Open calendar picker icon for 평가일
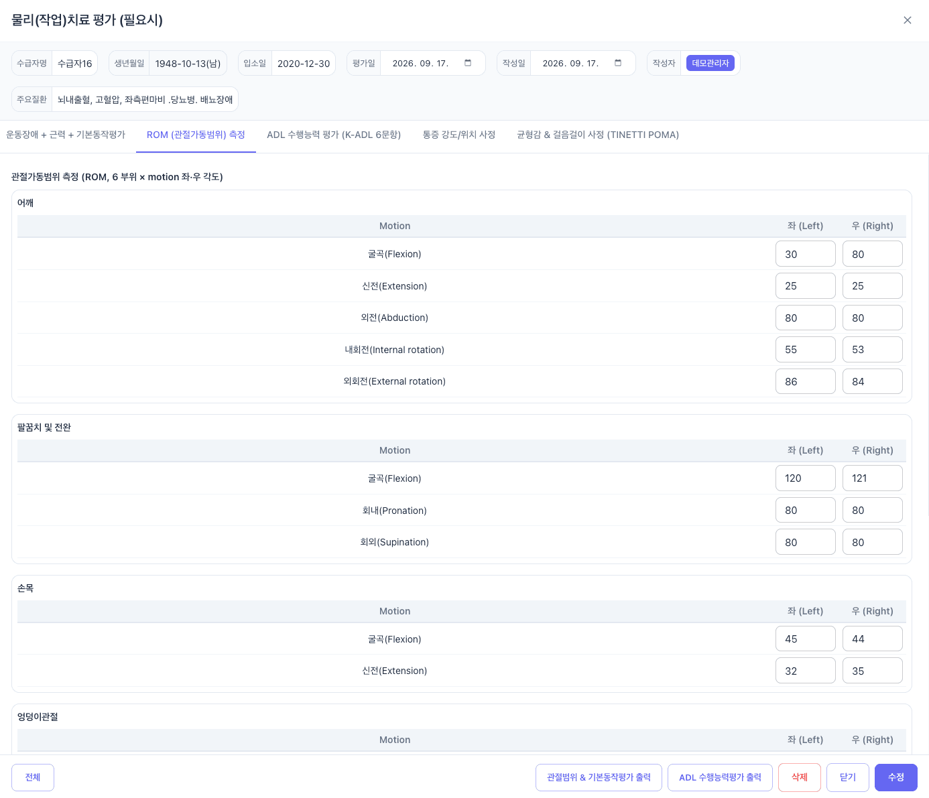 point(468,63)
